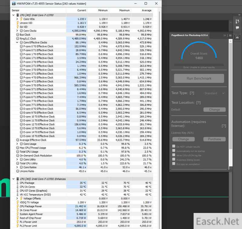Click the clock icon beside E-core 8 T0 Effective Clock
This screenshot has width=242, height=229.
click(21, 109)
